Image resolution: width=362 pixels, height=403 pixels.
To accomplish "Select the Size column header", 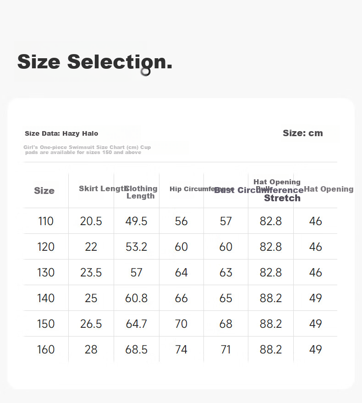I will click(x=44, y=191).
